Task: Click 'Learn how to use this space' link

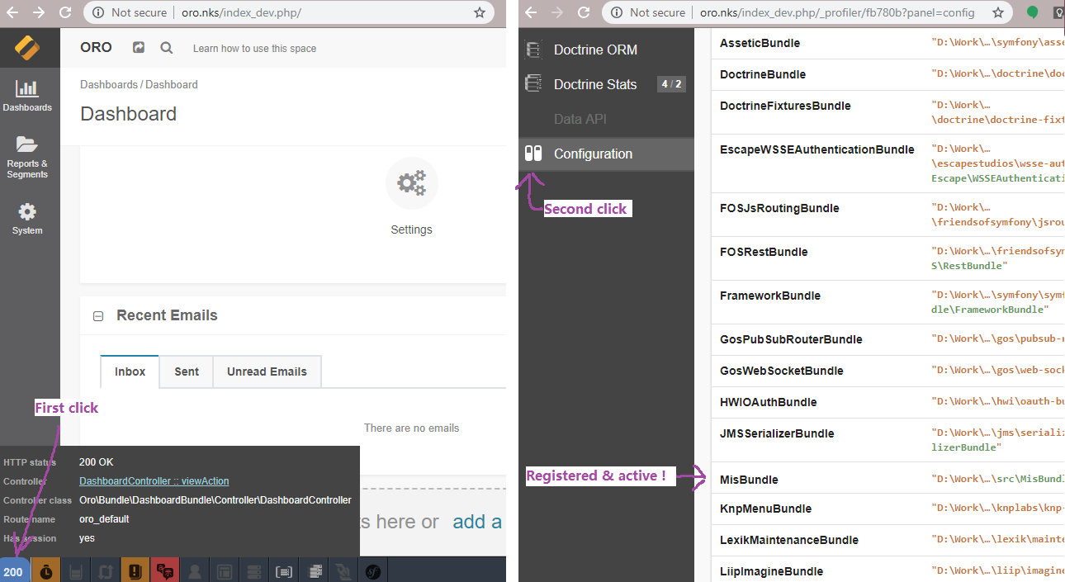Action: 254,49
